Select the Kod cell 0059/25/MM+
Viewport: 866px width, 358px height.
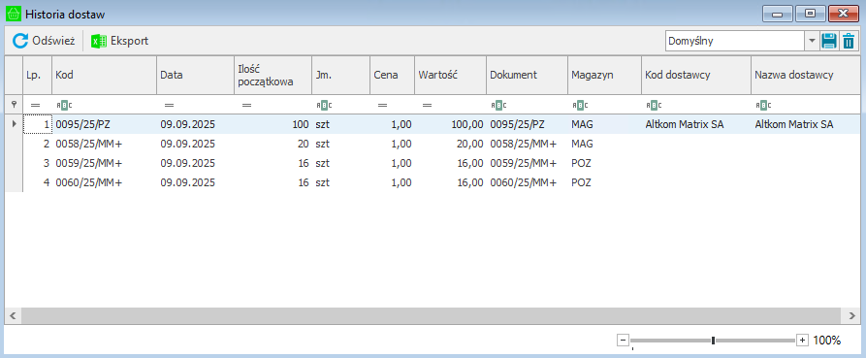pyautogui.click(x=104, y=163)
